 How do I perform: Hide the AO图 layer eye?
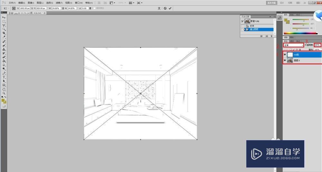coord(285,55)
